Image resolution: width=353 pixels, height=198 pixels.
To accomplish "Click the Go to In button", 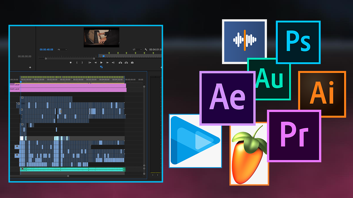I will point(90,63).
